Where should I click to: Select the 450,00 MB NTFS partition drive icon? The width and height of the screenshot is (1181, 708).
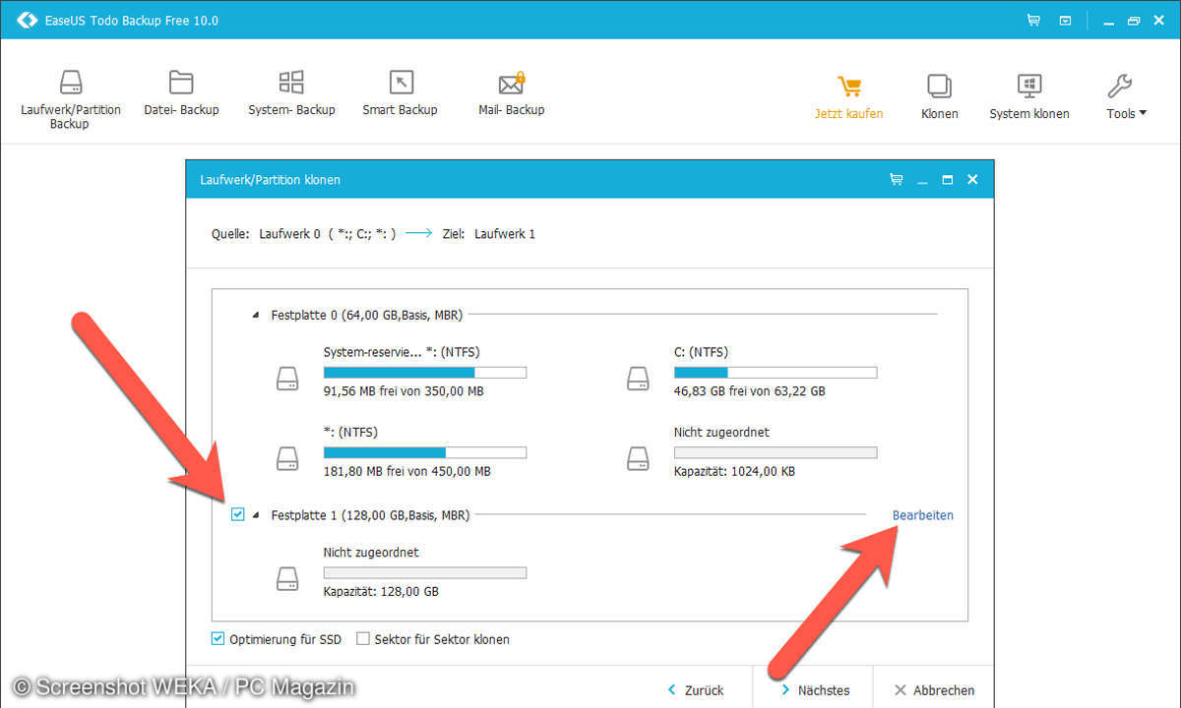pos(287,458)
